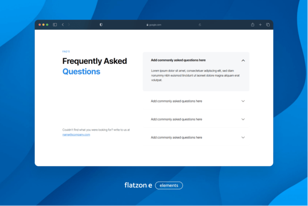Click the privacy shield icon
The width and height of the screenshot is (308, 206).
pos(101,25)
